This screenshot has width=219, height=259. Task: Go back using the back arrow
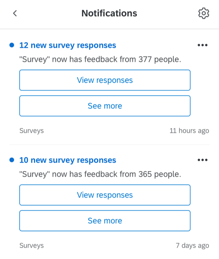15,14
